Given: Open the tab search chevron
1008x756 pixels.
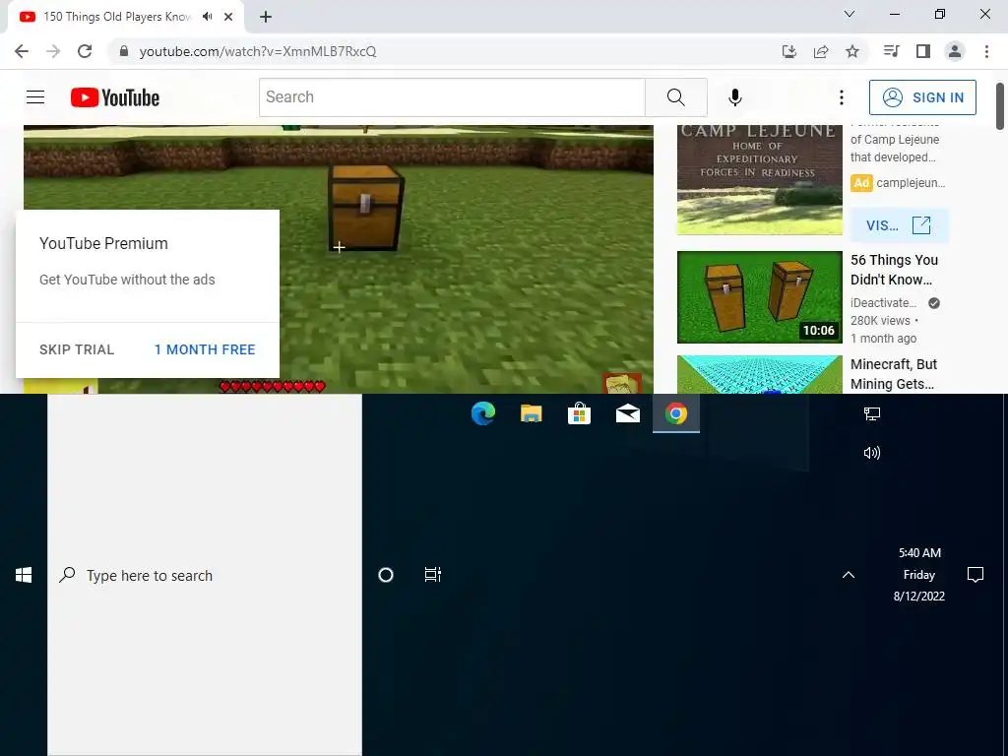Looking at the screenshot, I should tap(850, 14).
